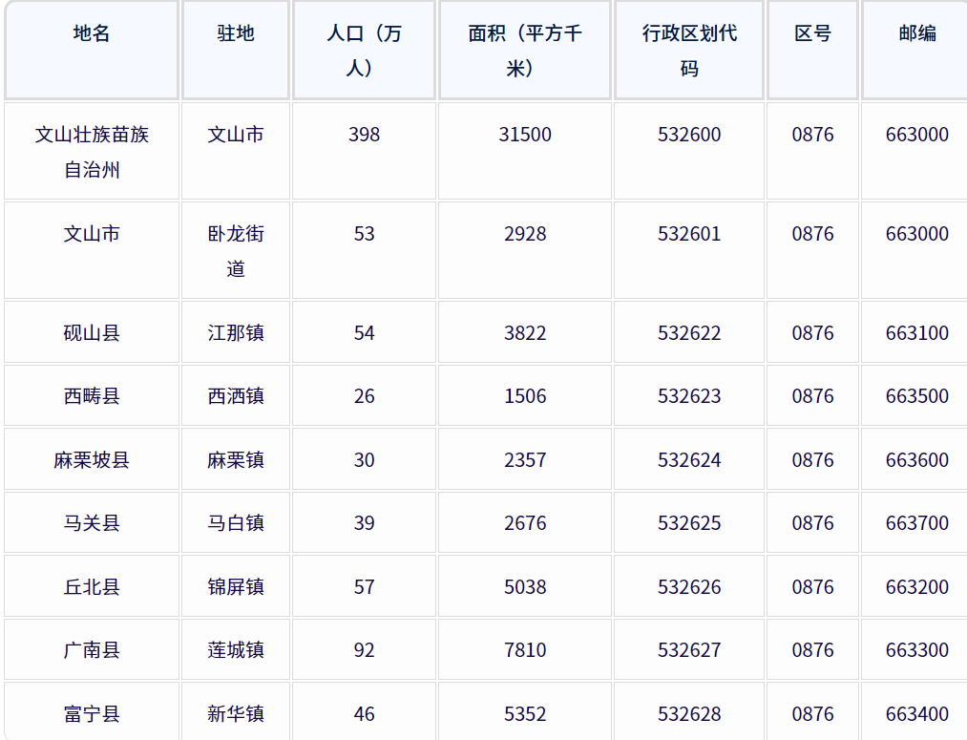Click population value 92
Image resolution: width=967 pixels, height=740 pixels.
tap(364, 650)
